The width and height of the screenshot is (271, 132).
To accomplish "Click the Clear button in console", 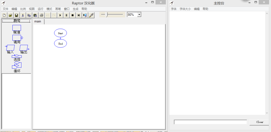I will click(x=260, y=122).
